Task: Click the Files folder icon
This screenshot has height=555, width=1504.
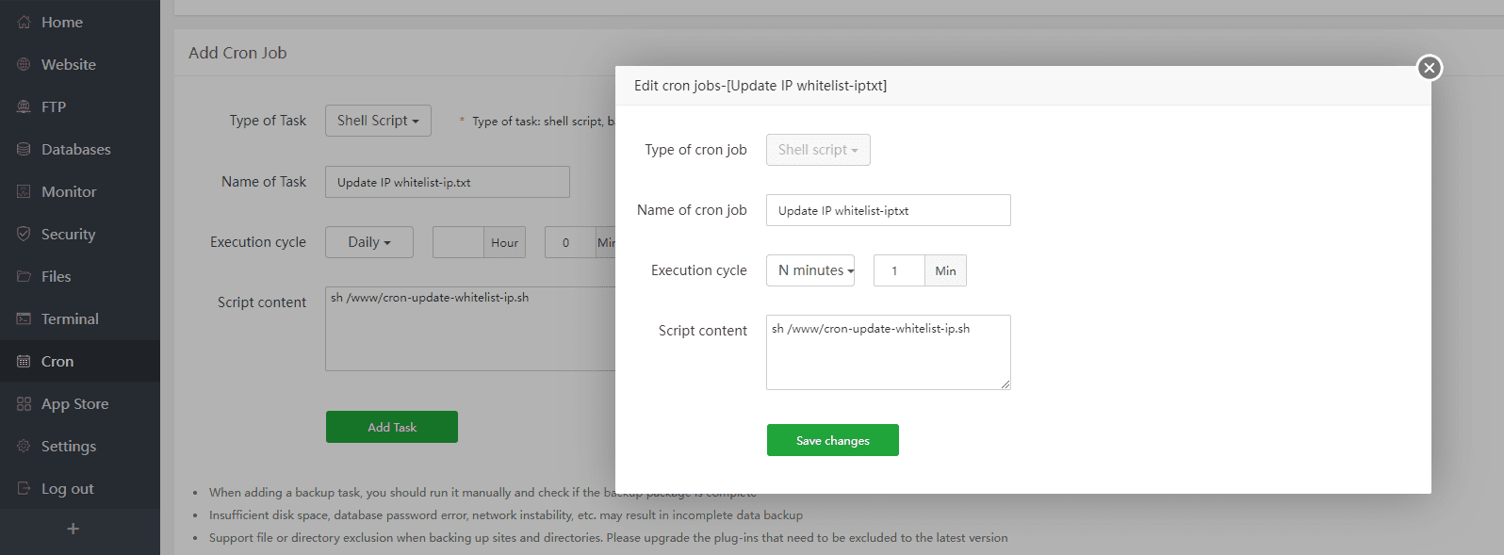Action: 24,276
